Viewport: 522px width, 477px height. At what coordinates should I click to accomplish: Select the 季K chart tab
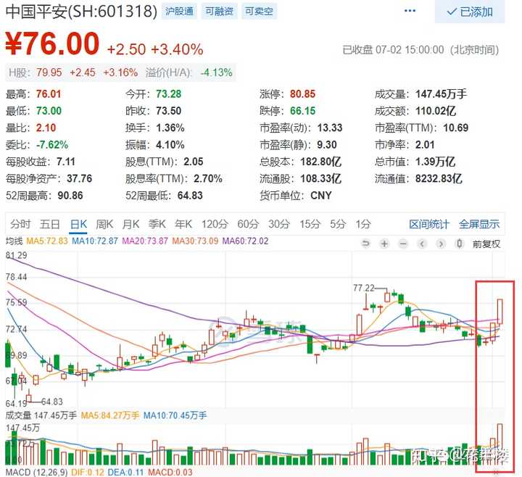157,224
